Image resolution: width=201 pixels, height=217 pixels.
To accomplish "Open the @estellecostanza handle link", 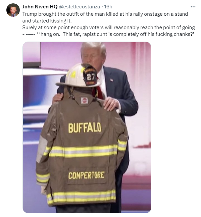I will coord(80,7).
